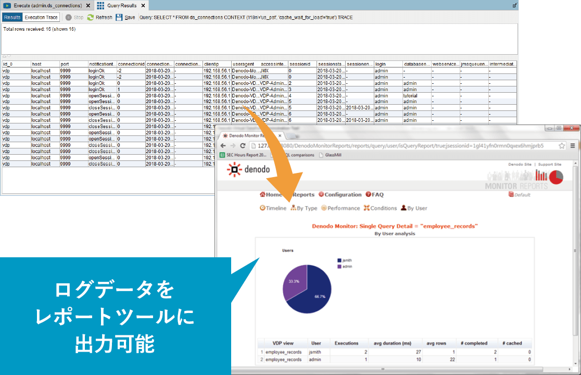581x375 pixels.
Task: Open the Denodo Site link
Action: (520, 164)
